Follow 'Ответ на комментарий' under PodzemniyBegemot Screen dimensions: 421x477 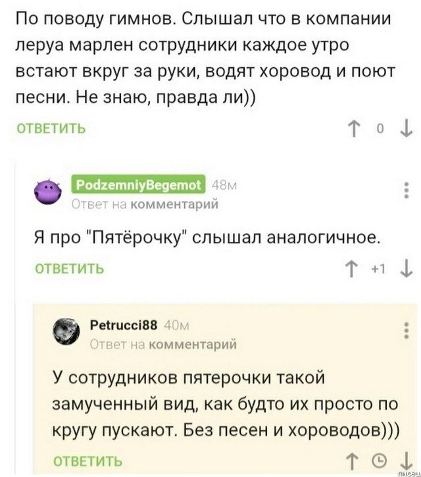(x=144, y=204)
